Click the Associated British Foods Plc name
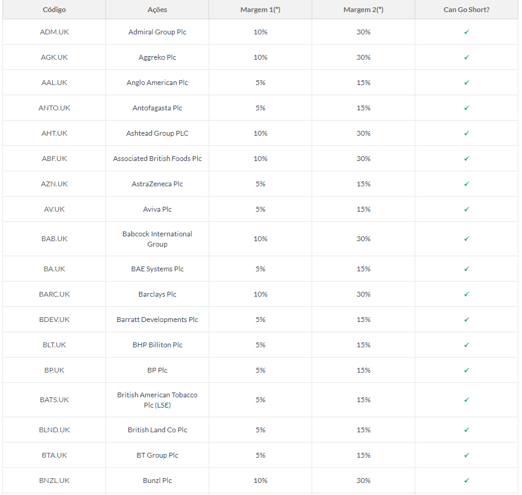 pyautogui.click(x=157, y=159)
